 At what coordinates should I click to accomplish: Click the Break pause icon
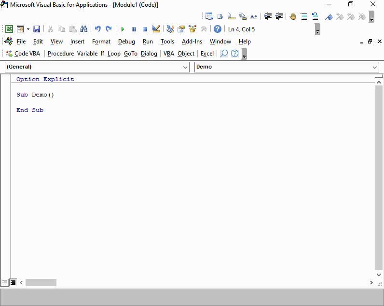tap(134, 29)
